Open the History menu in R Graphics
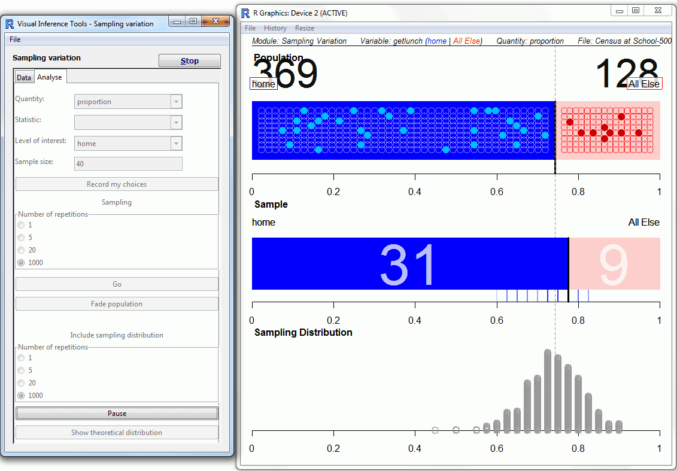This screenshot has height=471, width=677. point(275,28)
